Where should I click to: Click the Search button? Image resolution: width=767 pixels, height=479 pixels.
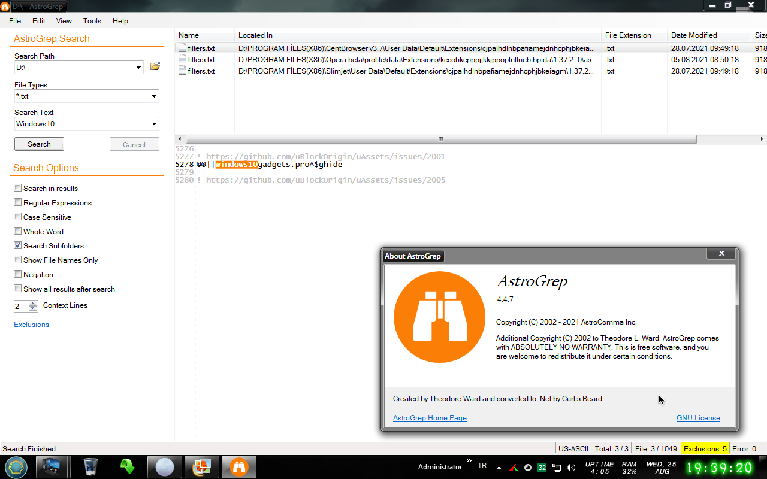(39, 144)
